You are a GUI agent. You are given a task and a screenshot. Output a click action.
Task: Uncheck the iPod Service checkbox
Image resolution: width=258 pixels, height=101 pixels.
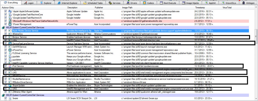point(6,66)
